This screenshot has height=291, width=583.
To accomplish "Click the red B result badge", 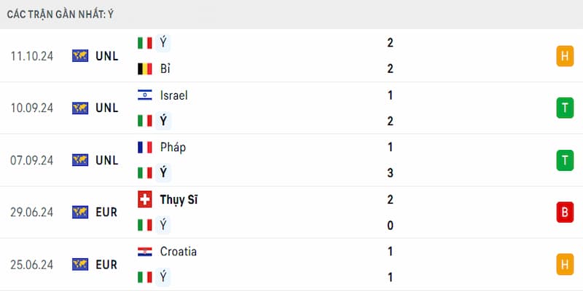I will pos(565,212).
